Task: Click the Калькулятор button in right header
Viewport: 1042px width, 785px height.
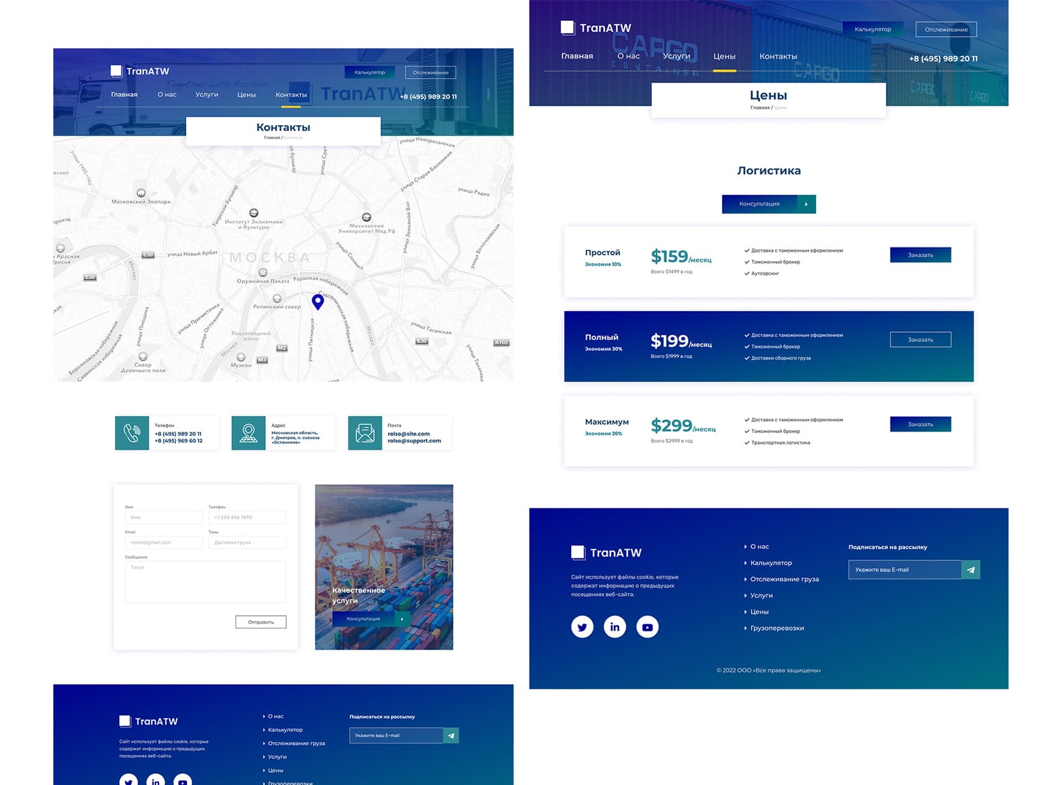Action: tap(873, 29)
